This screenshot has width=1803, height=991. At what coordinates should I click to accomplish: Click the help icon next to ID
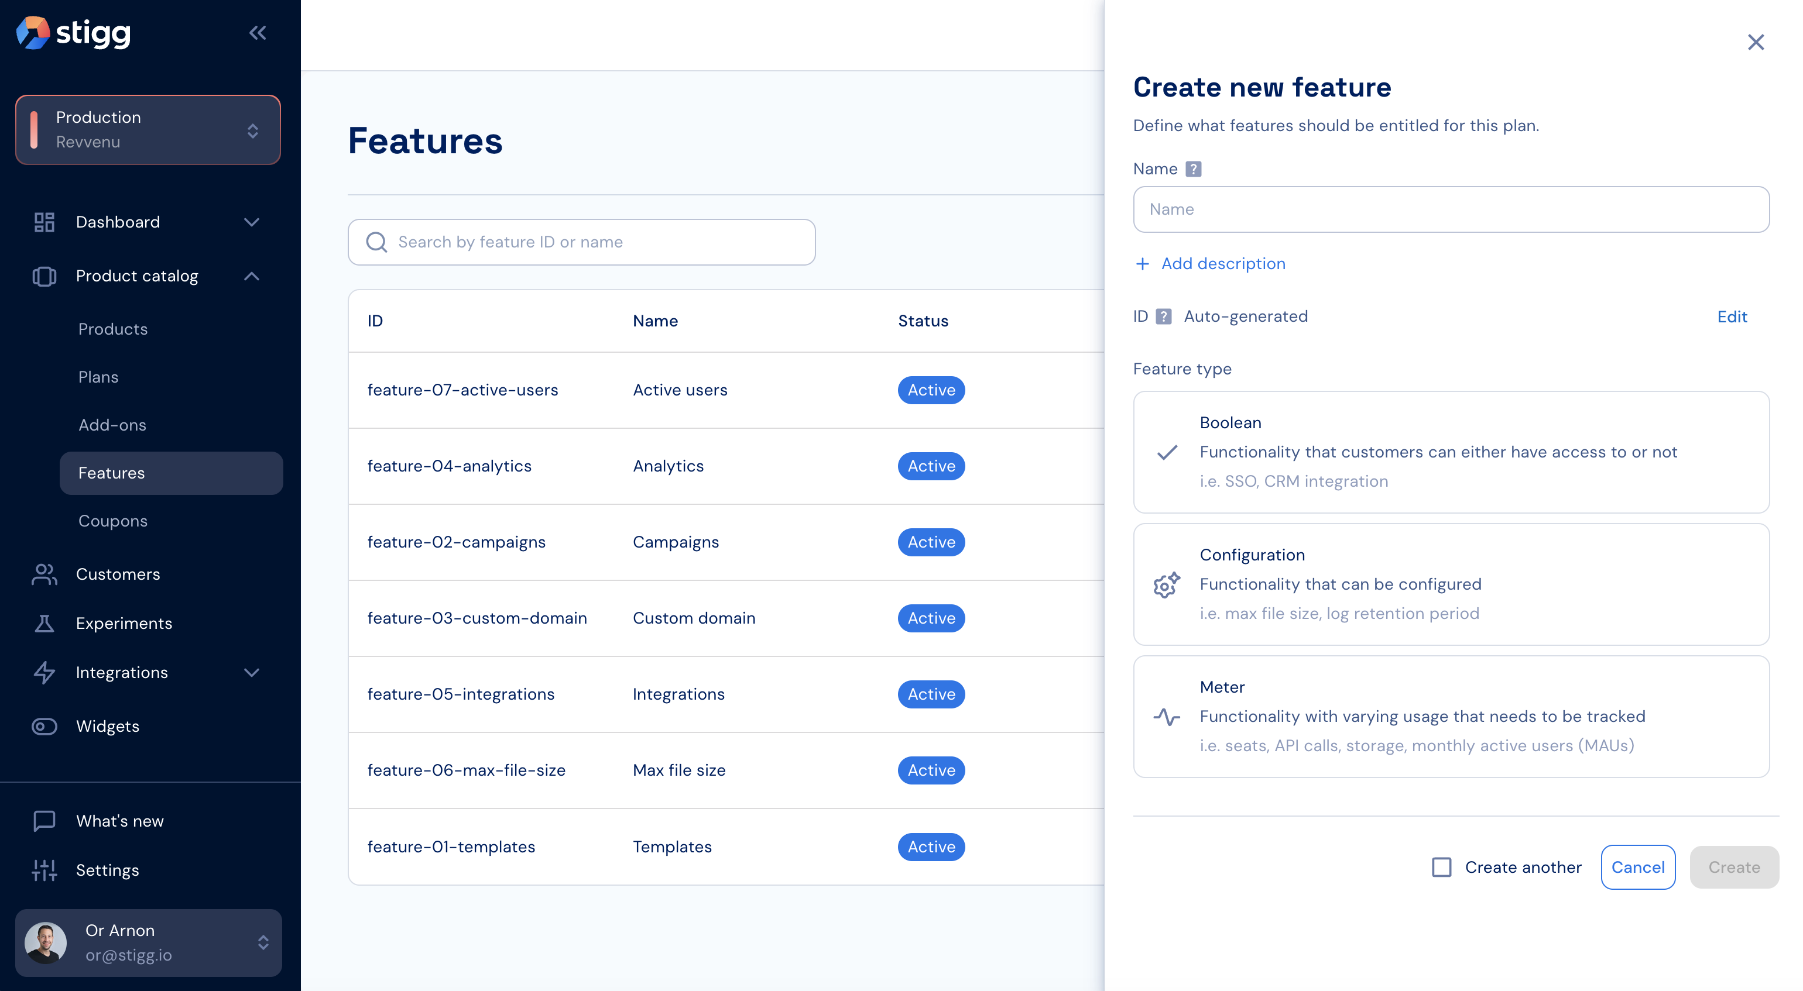pos(1163,317)
